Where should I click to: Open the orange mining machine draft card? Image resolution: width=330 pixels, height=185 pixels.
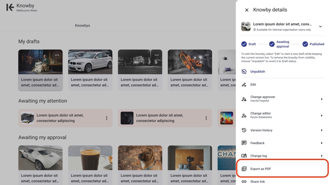click(x=190, y=70)
